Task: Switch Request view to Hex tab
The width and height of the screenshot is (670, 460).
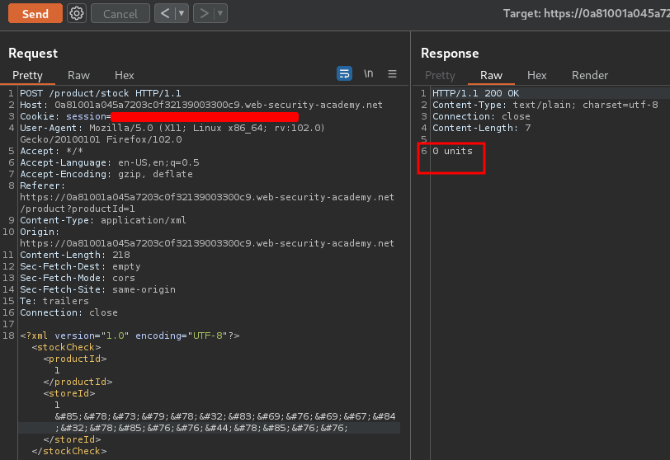Action: [x=125, y=76]
